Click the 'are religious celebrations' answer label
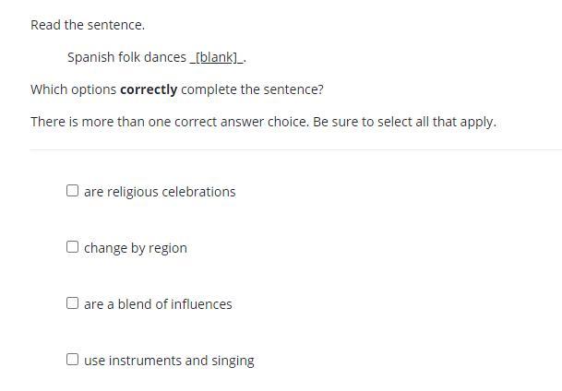Screen dimensions: 562x391 [160, 192]
